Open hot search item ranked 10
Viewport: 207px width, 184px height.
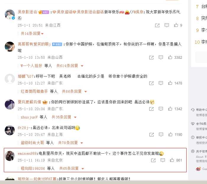point(201,42)
